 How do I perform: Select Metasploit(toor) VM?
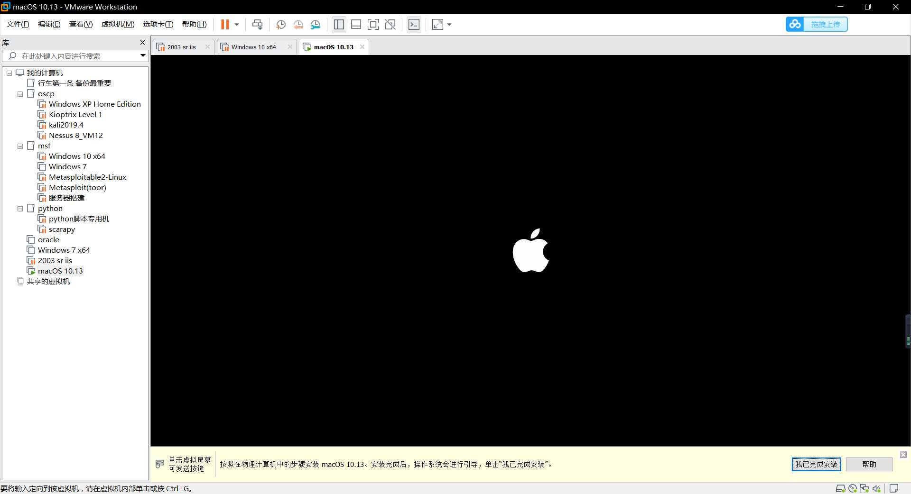click(77, 187)
